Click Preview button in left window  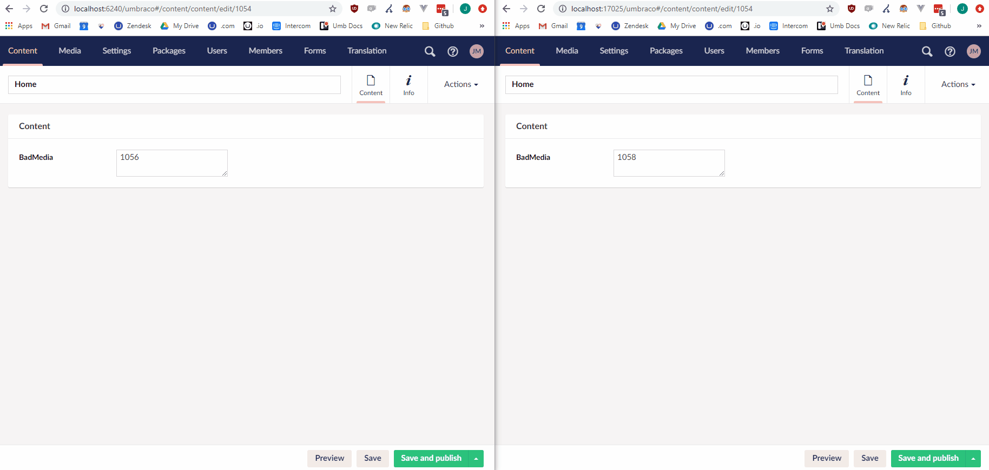(x=329, y=459)
